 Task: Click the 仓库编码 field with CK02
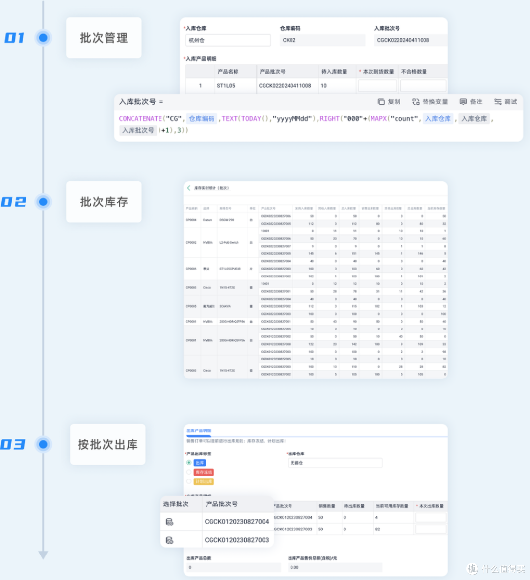(x=322, y=40)
